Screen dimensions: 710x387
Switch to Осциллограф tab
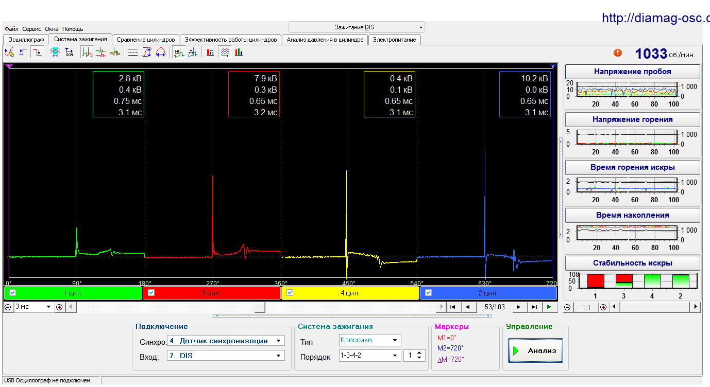pos(26,40)
